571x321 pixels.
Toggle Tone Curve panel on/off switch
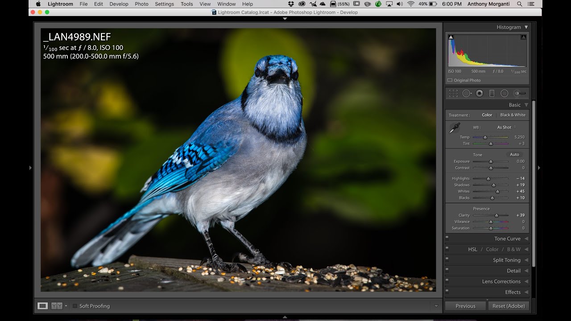(x=447, y=239)
